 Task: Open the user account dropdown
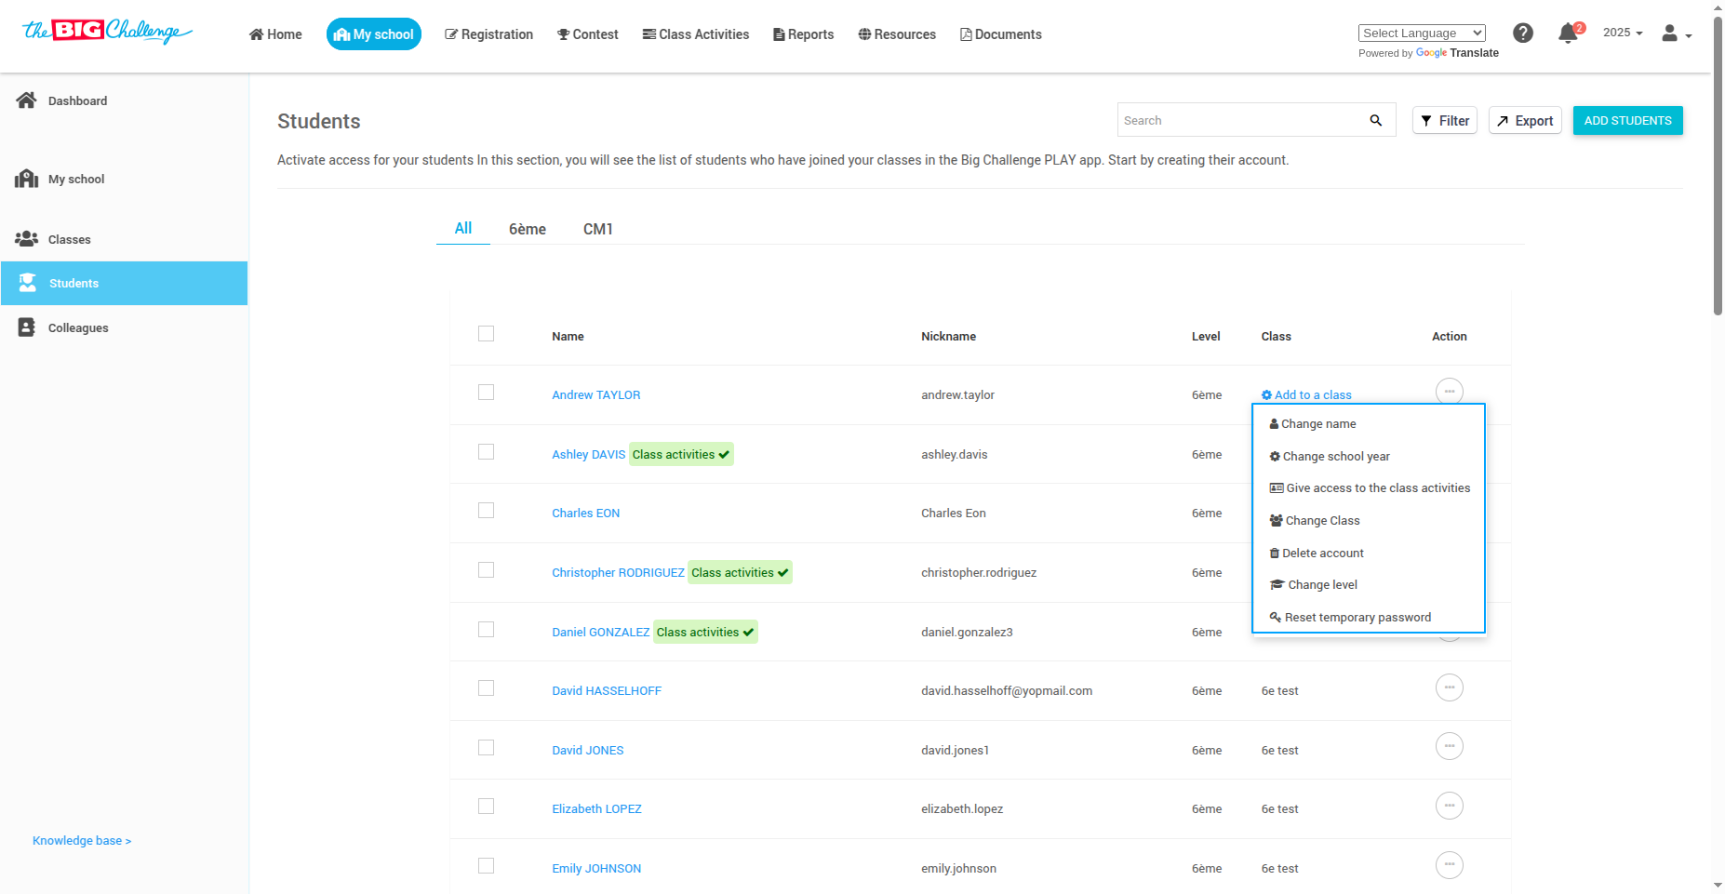1676,34
